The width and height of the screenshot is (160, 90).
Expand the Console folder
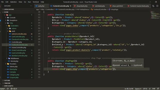pyautogui.click(x=12, y=18)
